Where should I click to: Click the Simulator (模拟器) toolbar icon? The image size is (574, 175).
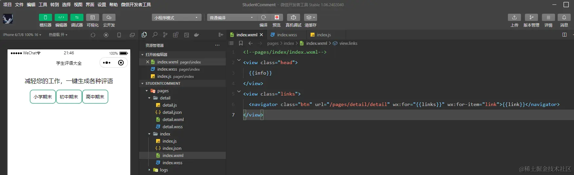(x=45, y=17)
